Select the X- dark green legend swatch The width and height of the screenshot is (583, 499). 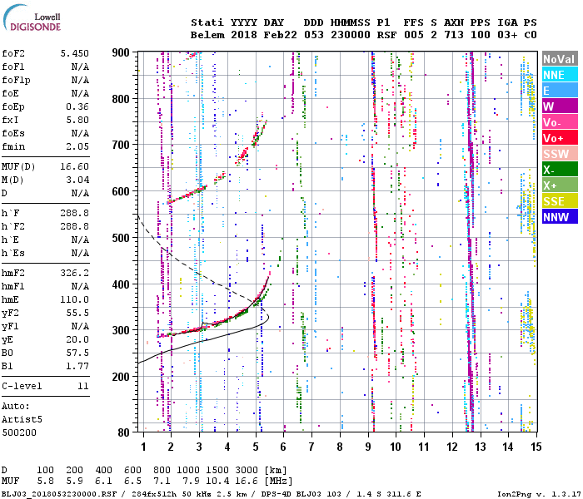[560, 170]
